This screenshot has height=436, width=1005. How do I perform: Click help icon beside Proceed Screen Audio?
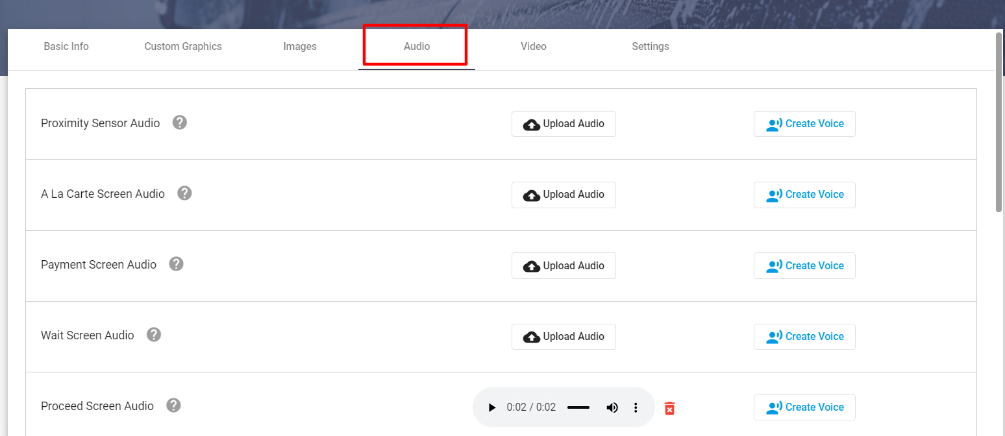click(173, 406)
